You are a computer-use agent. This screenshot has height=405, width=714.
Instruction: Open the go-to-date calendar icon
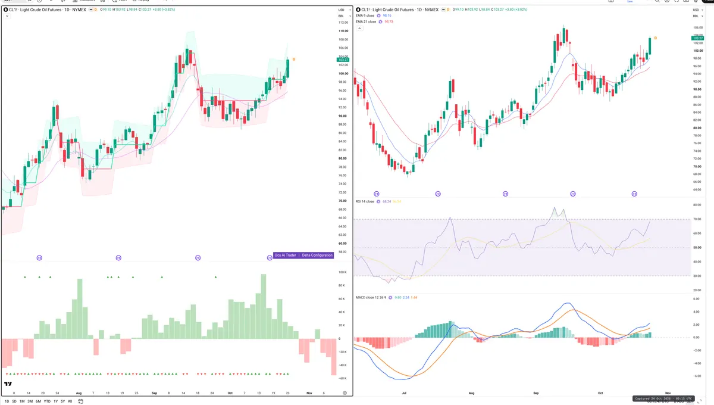81,401
